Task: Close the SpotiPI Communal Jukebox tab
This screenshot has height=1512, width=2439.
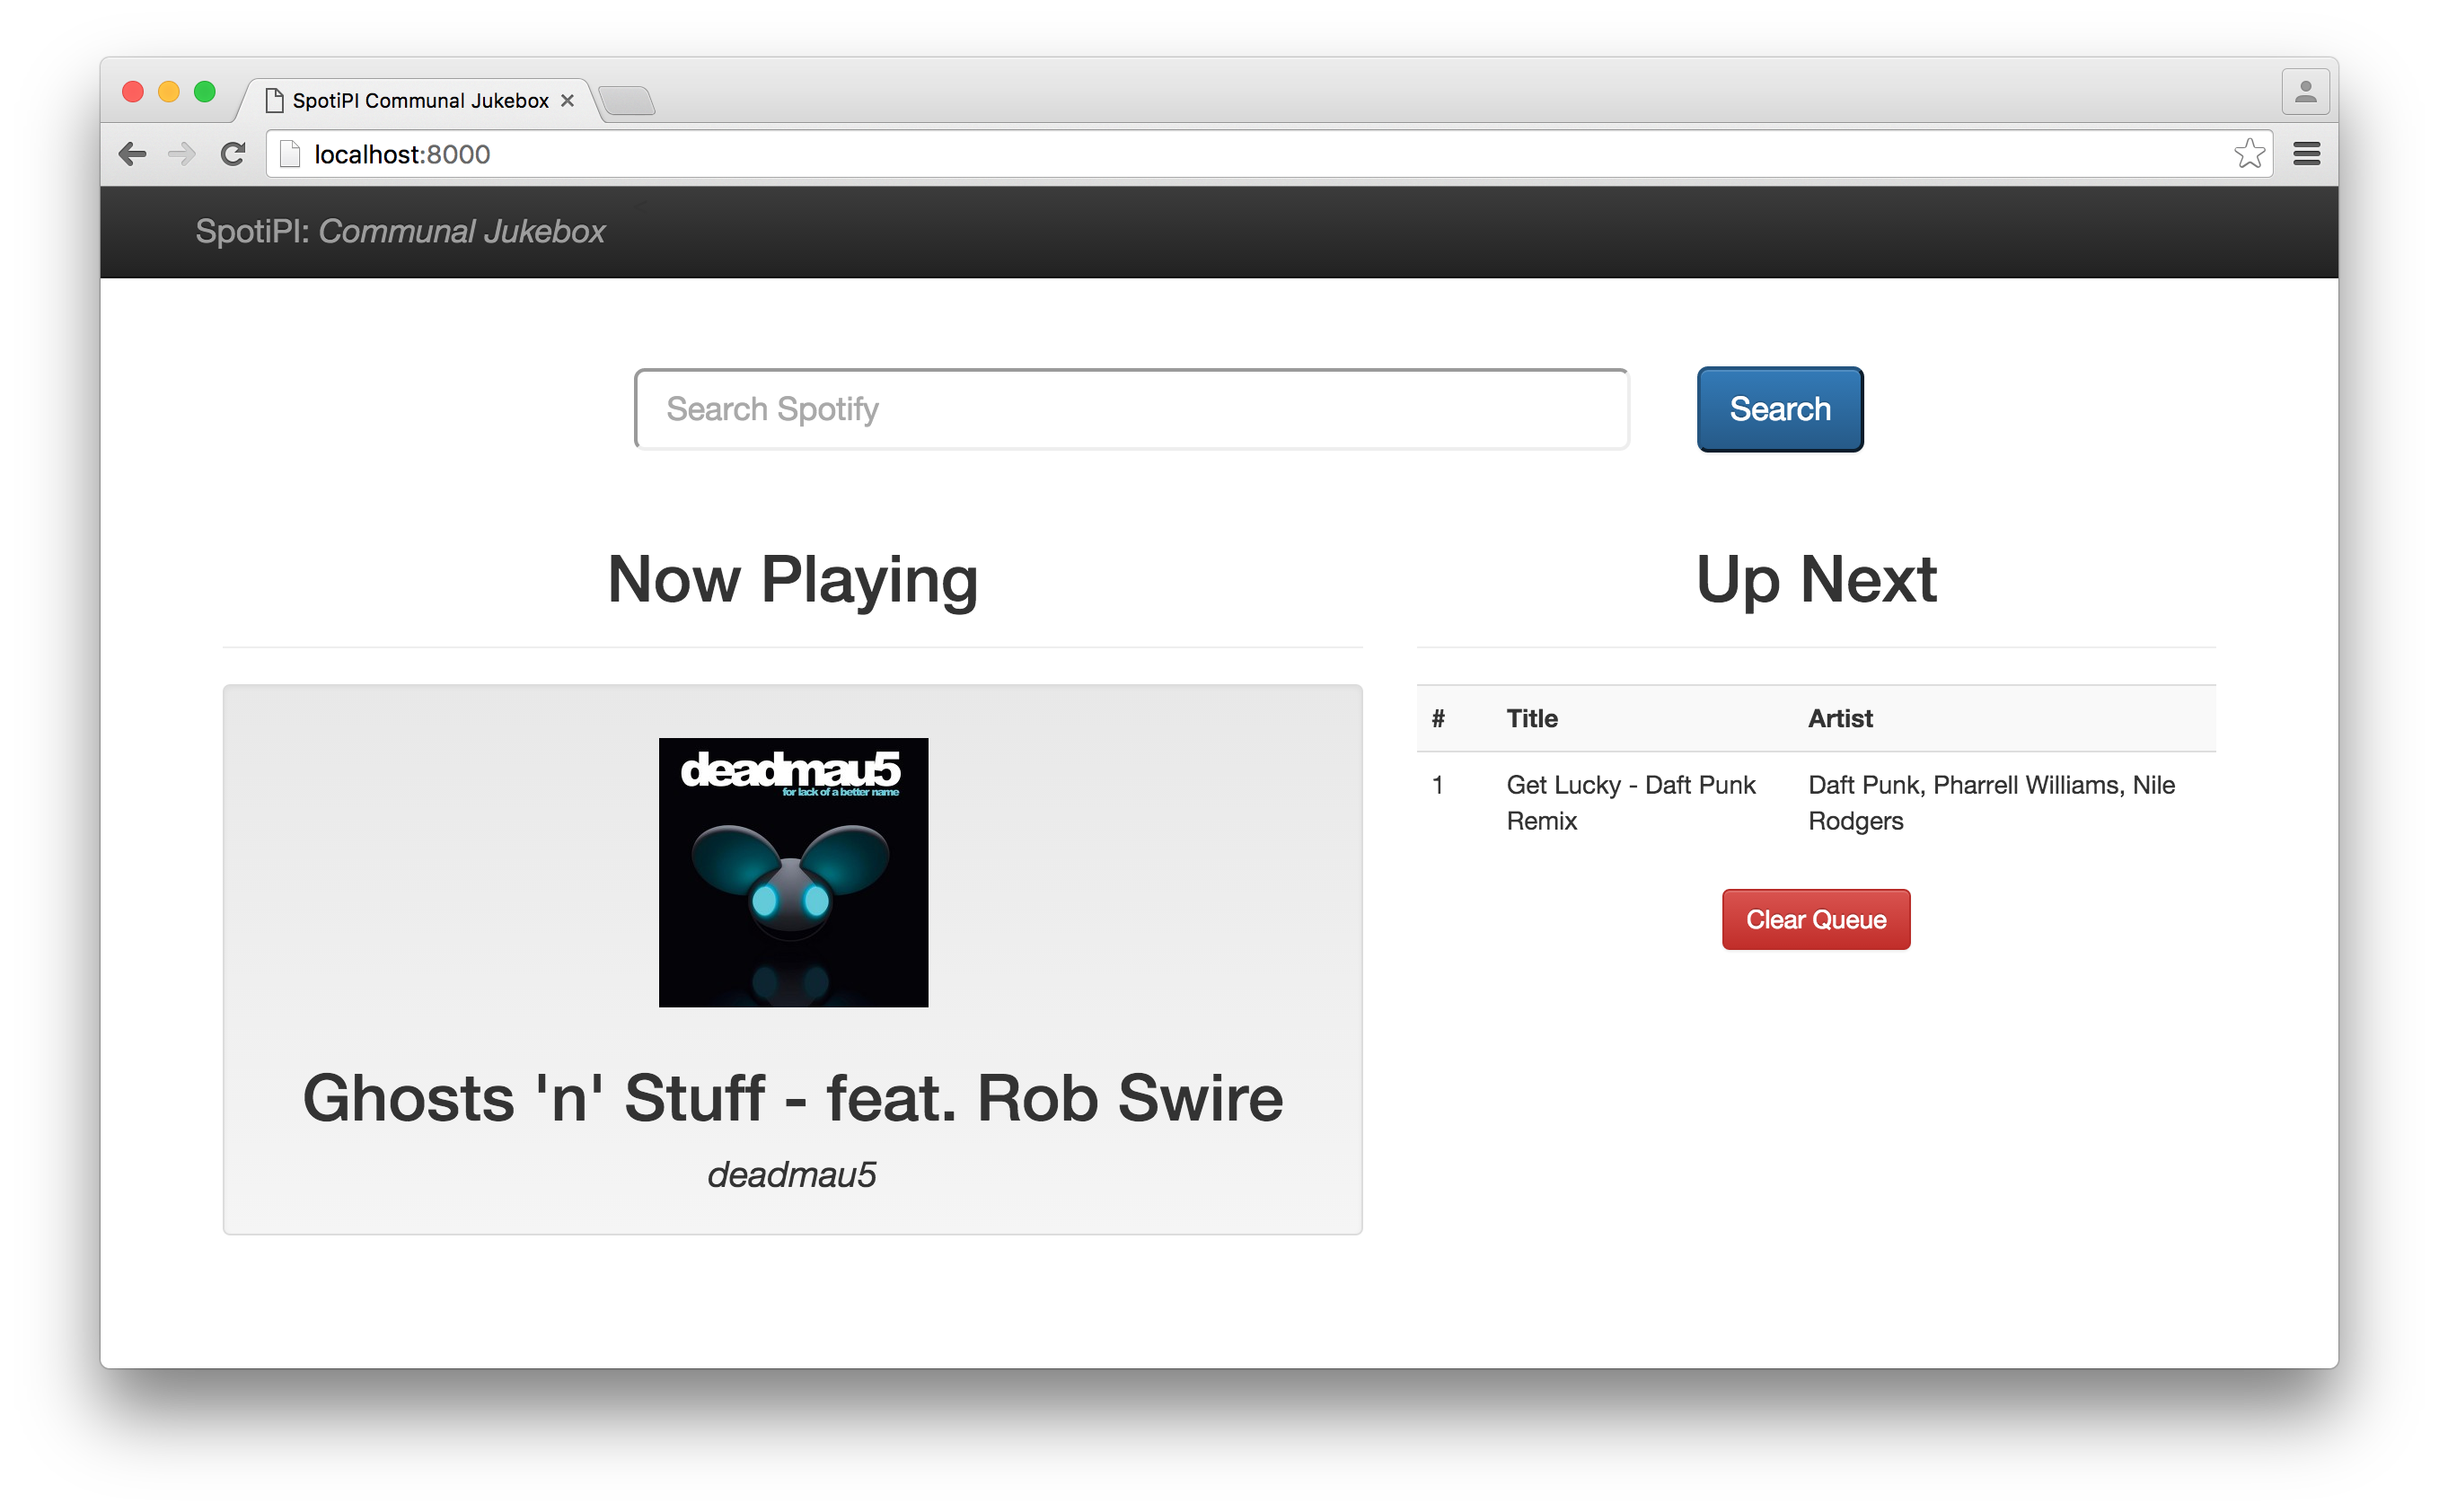Action: tap(567, 100)
